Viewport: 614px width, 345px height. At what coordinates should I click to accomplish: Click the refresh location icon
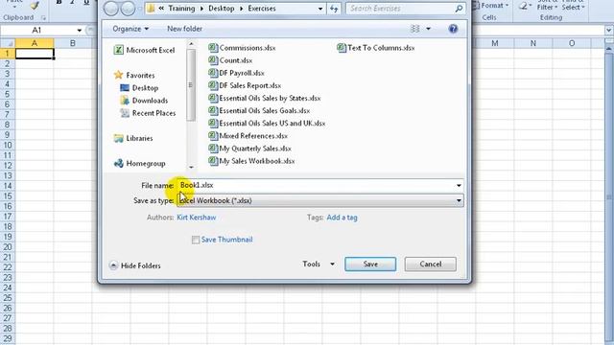pyautogui.click(x=334, y=9)
